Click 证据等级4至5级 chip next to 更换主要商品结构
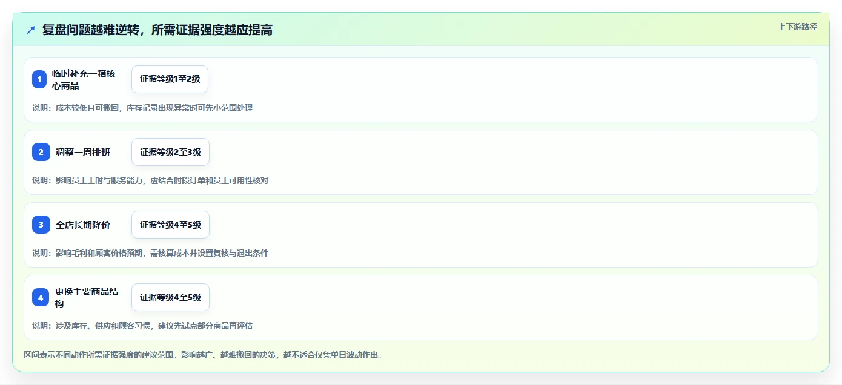 click(170, 297)
